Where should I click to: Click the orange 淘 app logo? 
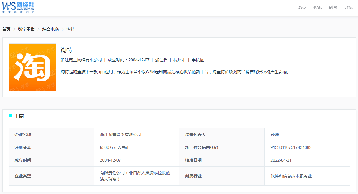(32, 67)
